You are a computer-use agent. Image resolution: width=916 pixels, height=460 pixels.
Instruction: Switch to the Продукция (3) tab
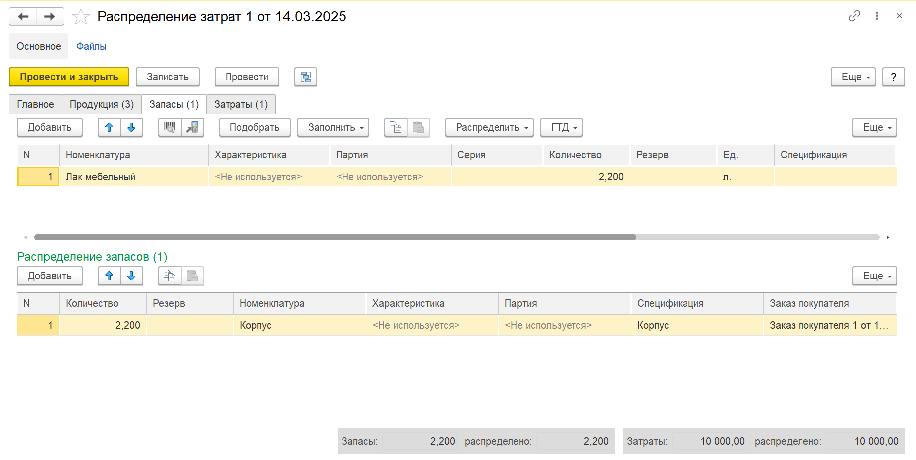click(x=102, y=104)
